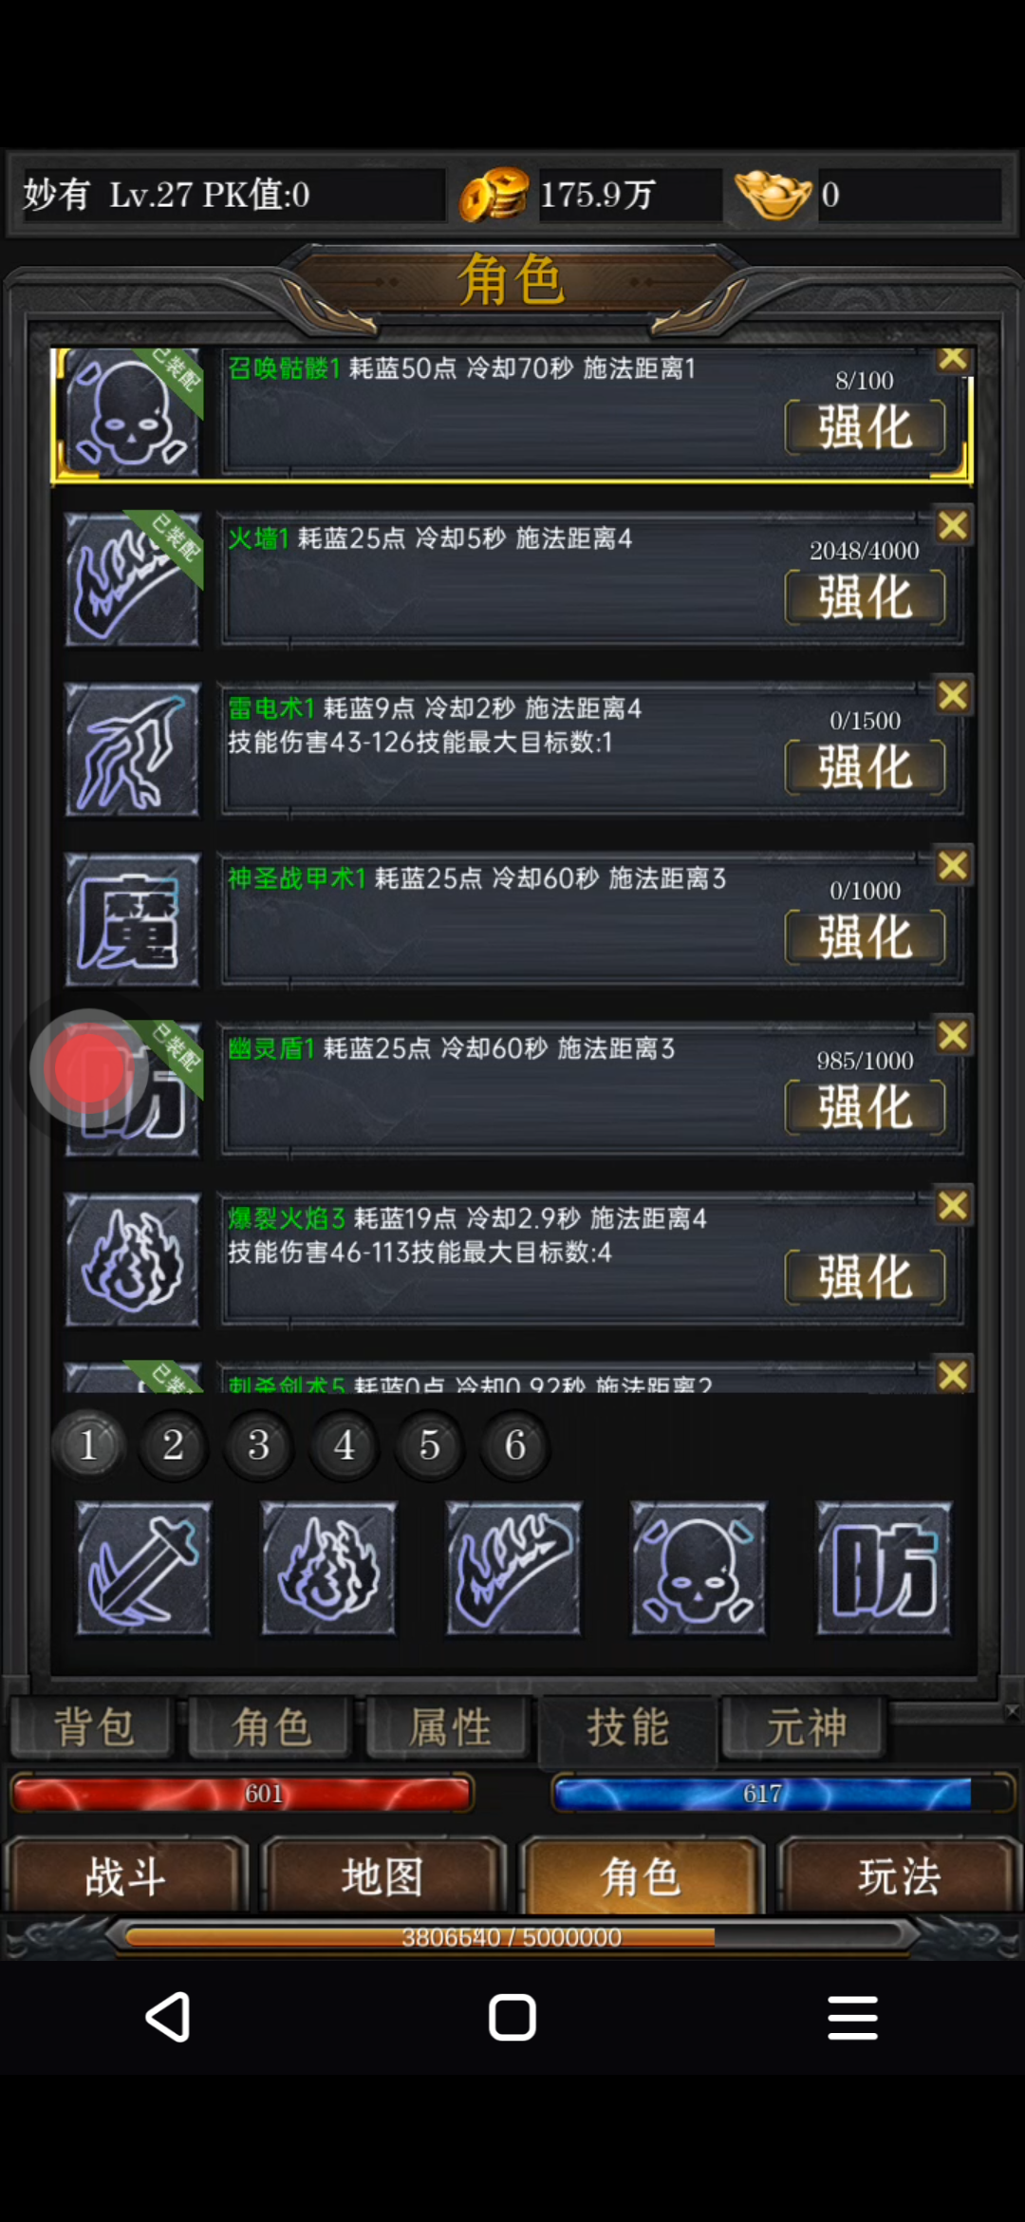Image resolution: width=1025 pixels, height=2222 pixels.
Task: Remove the 幽灵盾 skill with X button
Action: (x=953, y=1035)
